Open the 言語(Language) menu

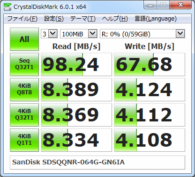(156, 19)
